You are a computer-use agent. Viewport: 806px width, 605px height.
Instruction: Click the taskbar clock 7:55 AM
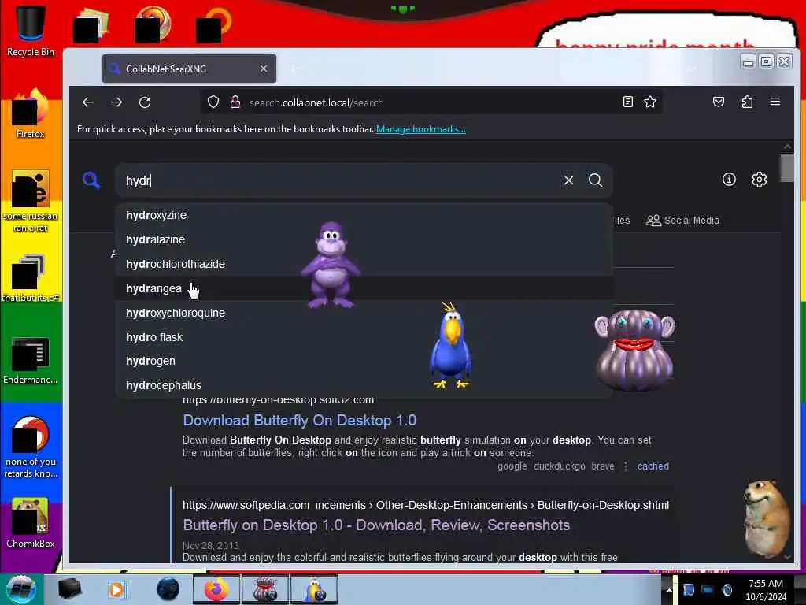click(x=766, y=590)
